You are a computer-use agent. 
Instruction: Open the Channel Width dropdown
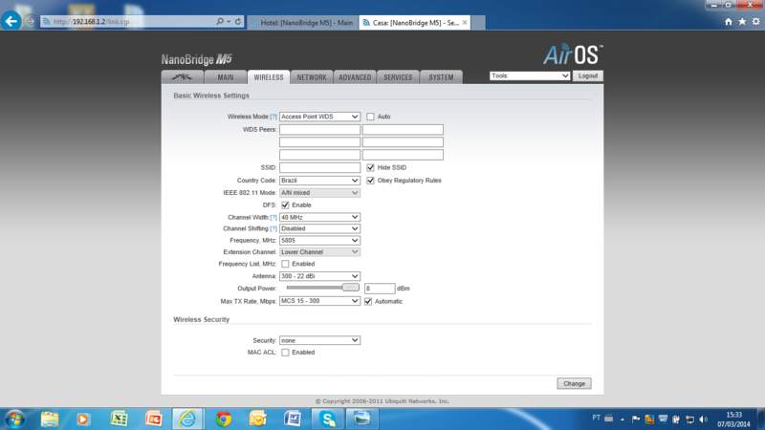click(319, 217)
